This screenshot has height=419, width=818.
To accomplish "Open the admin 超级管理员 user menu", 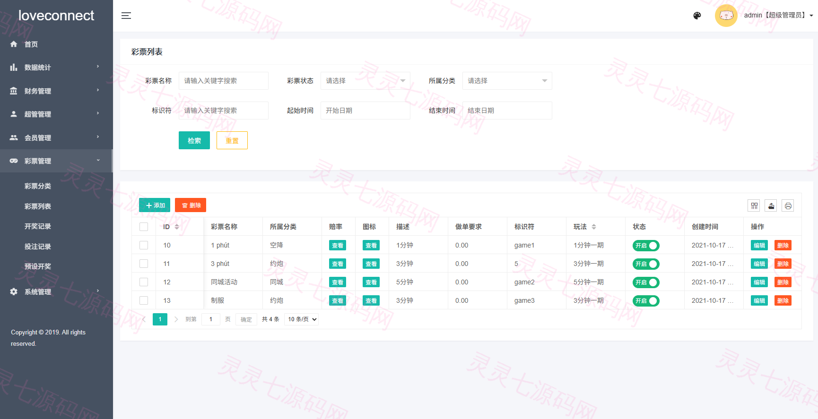I will click(x=778, y=16).
